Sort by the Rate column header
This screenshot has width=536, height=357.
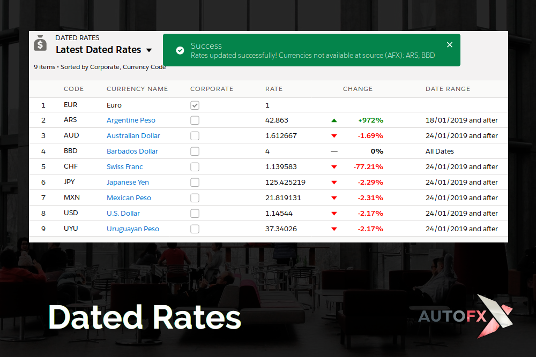tap(273, 89)
